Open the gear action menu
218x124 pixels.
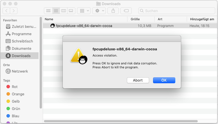[99, 11]
